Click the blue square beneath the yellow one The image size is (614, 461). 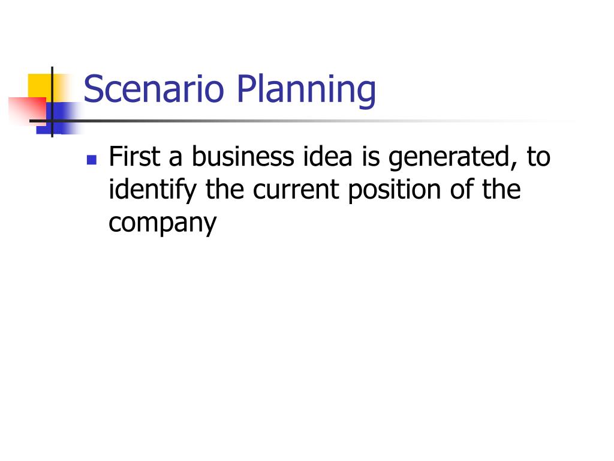(x=58, y=118)
